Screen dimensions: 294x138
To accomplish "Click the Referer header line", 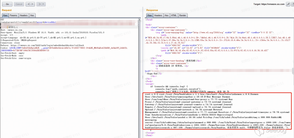I will tap(42, 45).
